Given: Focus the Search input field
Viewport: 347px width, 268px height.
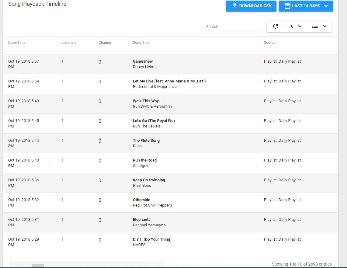Looking at the screenshot, I should click(233, 27).
